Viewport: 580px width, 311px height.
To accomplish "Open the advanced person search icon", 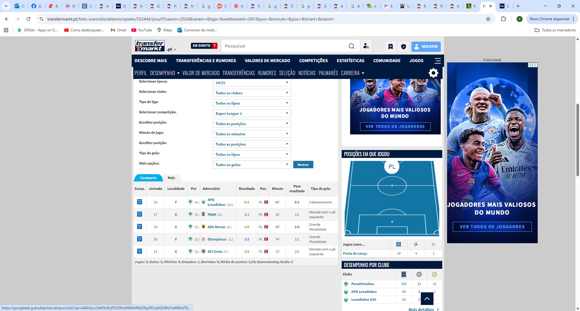I will pyautogui.click(x=366, y=46).
